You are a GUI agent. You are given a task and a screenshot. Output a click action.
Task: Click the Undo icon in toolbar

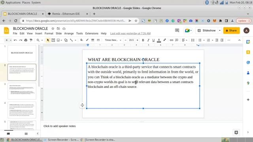click(15, 40)
